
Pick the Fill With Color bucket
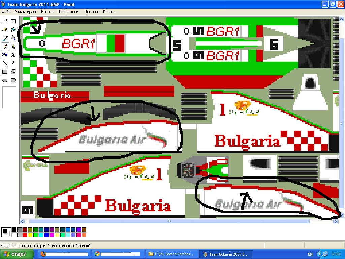click(13, 30)
